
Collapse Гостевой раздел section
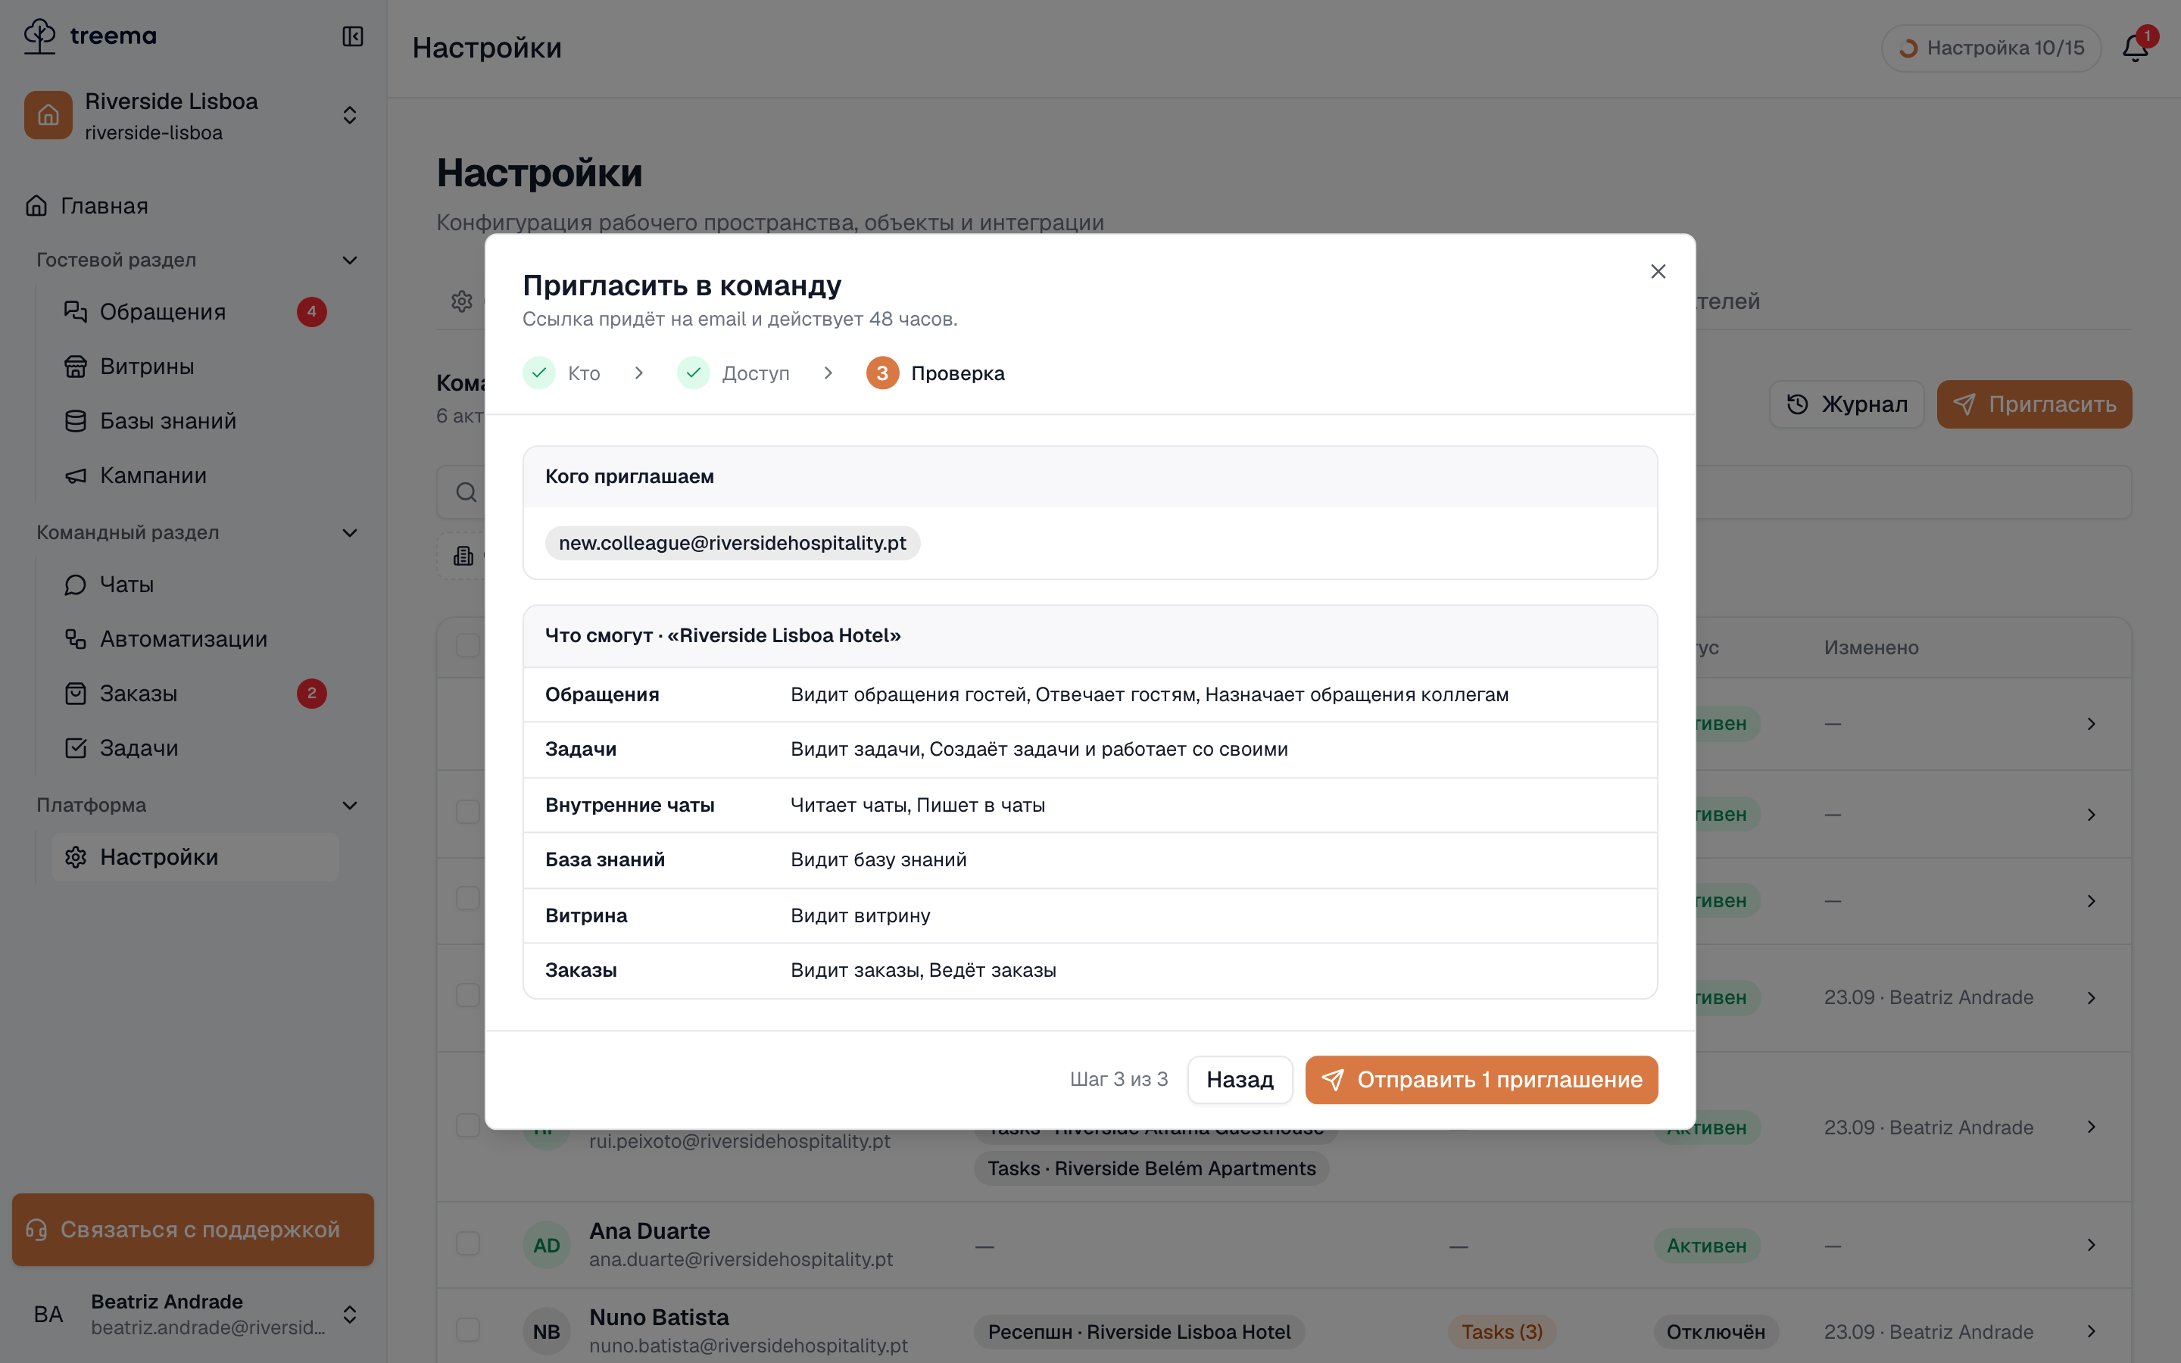350,260
